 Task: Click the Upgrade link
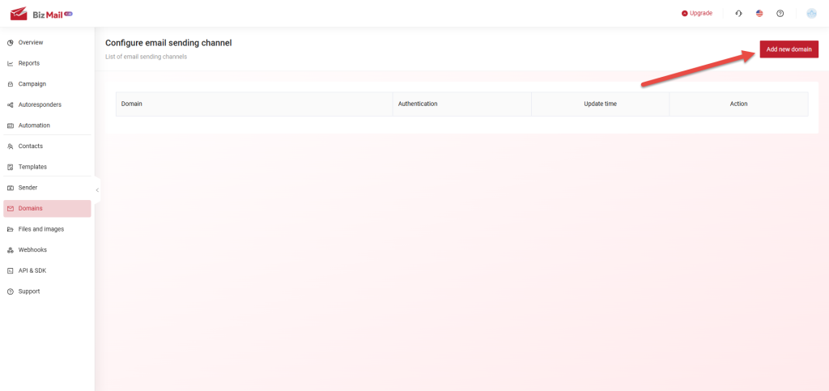(697, 14)
